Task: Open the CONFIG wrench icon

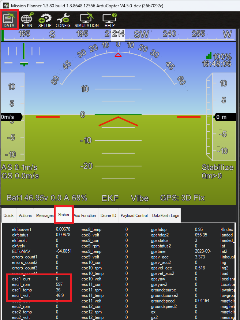Action: (x=63, y=20)
